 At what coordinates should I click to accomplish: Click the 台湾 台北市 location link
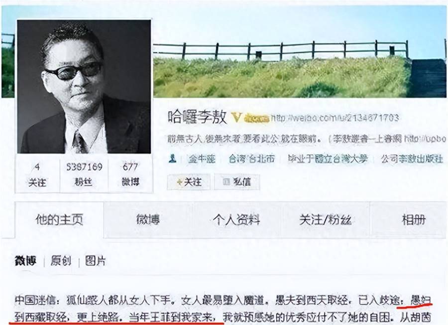[x=252, y=159]
